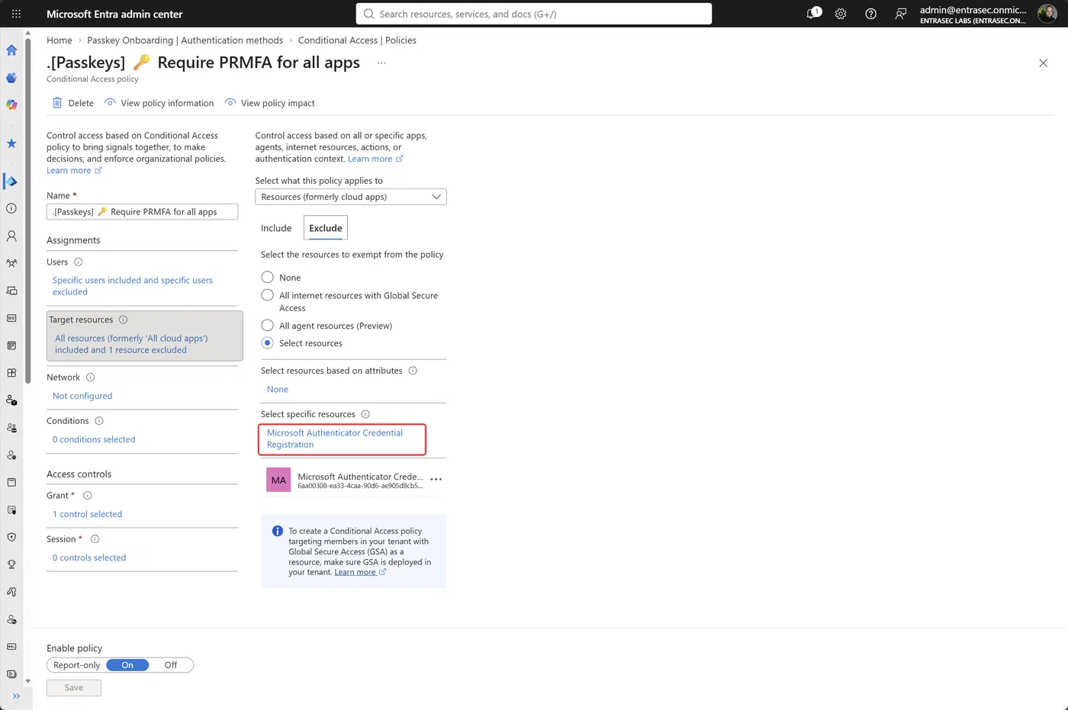Click View policy information
Screen dimensions: 1068x710
[x=159, y=103]
